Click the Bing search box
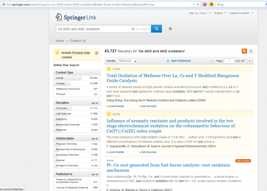Viewport: 267px width, 191px height. pos(240,4)
